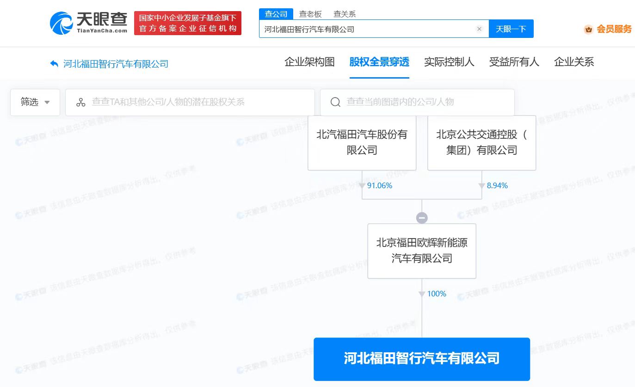Click the magnifier icon in the graph search field
This screenshot has width=635, height=387.
click(x=336, y=102)
